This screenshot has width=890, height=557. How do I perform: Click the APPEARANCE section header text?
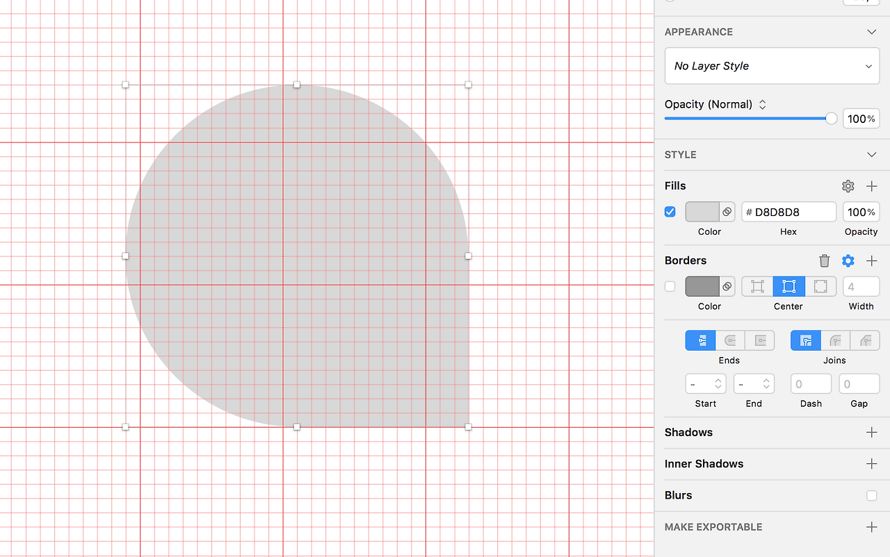[698, 32]
